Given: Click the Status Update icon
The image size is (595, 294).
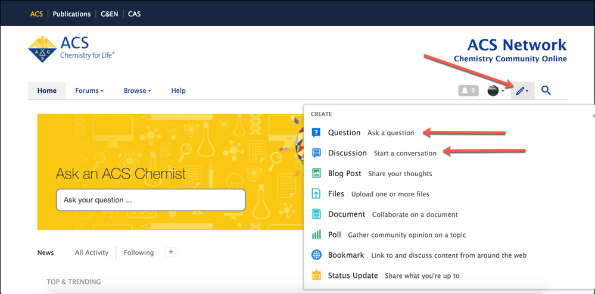Looking at the screenshot, I should tap(316, 276).
